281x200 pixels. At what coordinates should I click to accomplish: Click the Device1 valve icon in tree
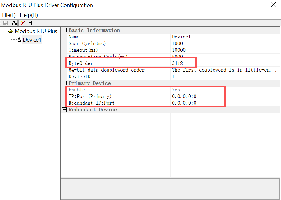(x=19, y=40)
